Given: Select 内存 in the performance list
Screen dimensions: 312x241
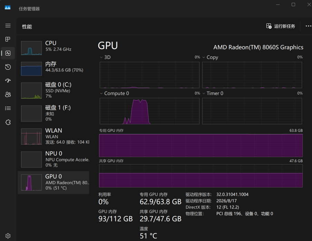Looking at the screenshot, I should (53, 68).
